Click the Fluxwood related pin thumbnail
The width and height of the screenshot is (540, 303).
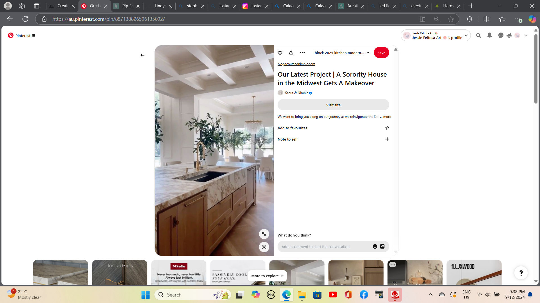coord(474,272)
